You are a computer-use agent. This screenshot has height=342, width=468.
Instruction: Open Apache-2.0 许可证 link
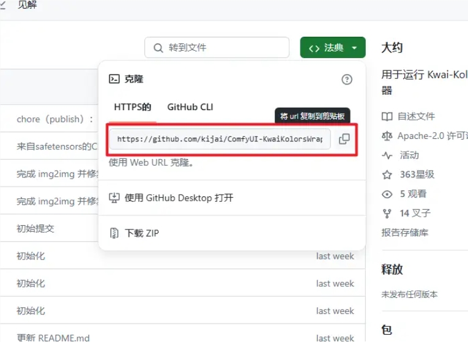[x=433, y=136]
